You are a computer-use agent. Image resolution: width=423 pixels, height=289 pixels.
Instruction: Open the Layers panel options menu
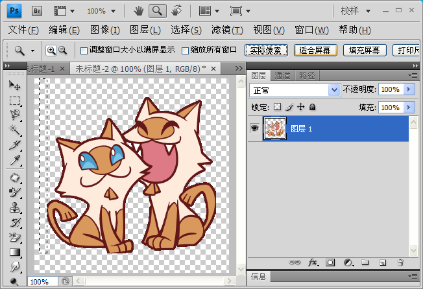413,76
